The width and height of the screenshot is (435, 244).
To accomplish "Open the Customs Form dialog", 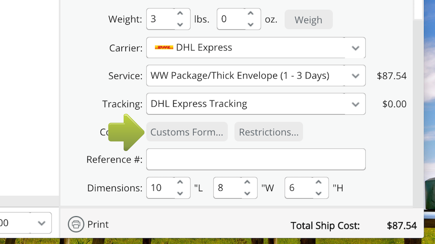I will point(187,132).
